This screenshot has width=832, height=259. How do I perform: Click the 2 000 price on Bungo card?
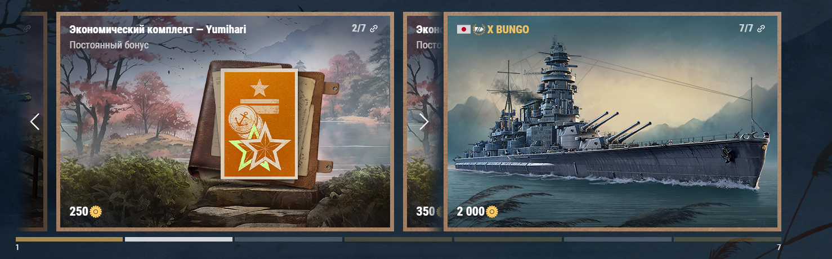click(x=471, y=212)
